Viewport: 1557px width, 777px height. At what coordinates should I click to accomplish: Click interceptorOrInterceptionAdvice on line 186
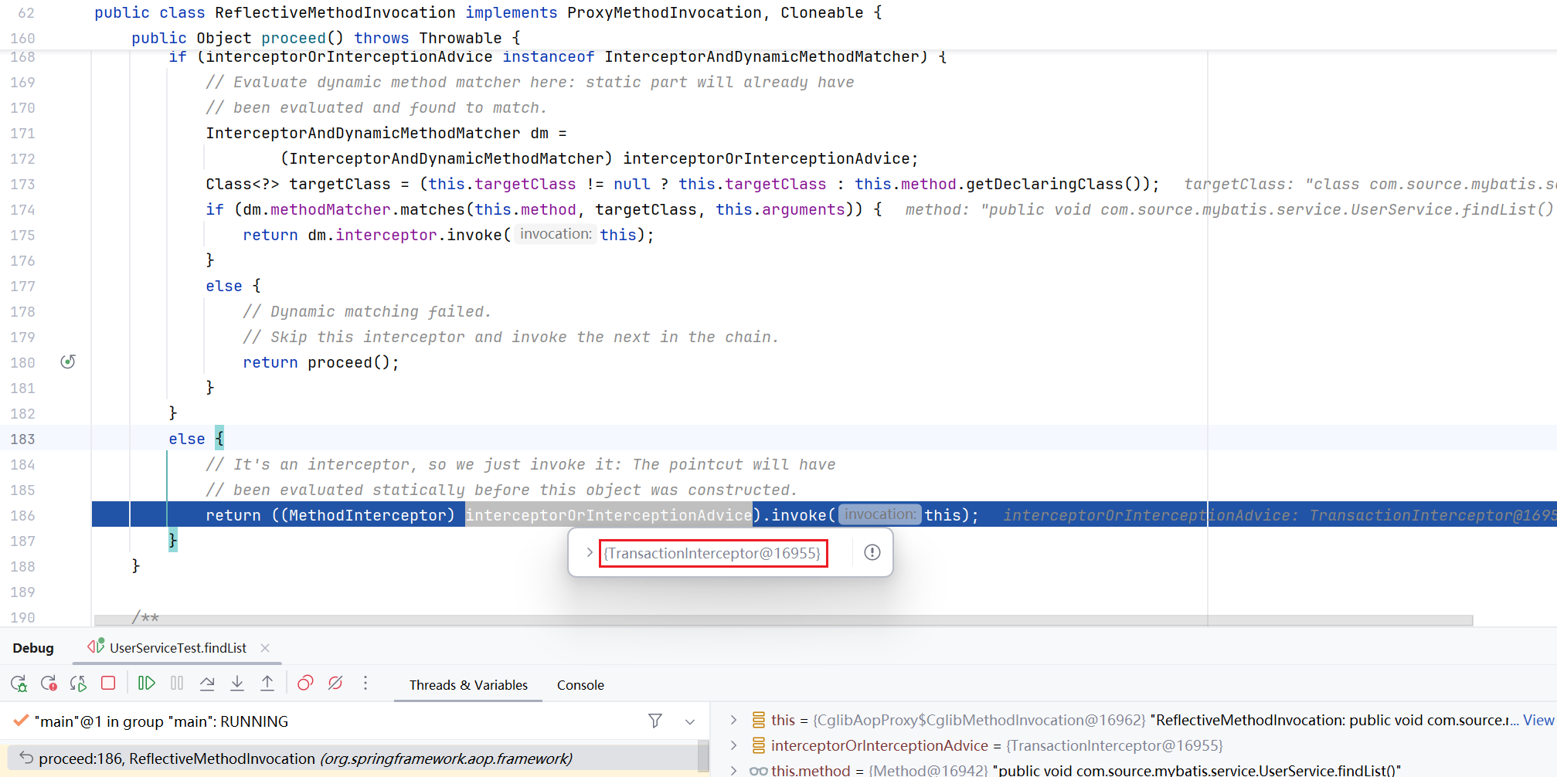609,515
